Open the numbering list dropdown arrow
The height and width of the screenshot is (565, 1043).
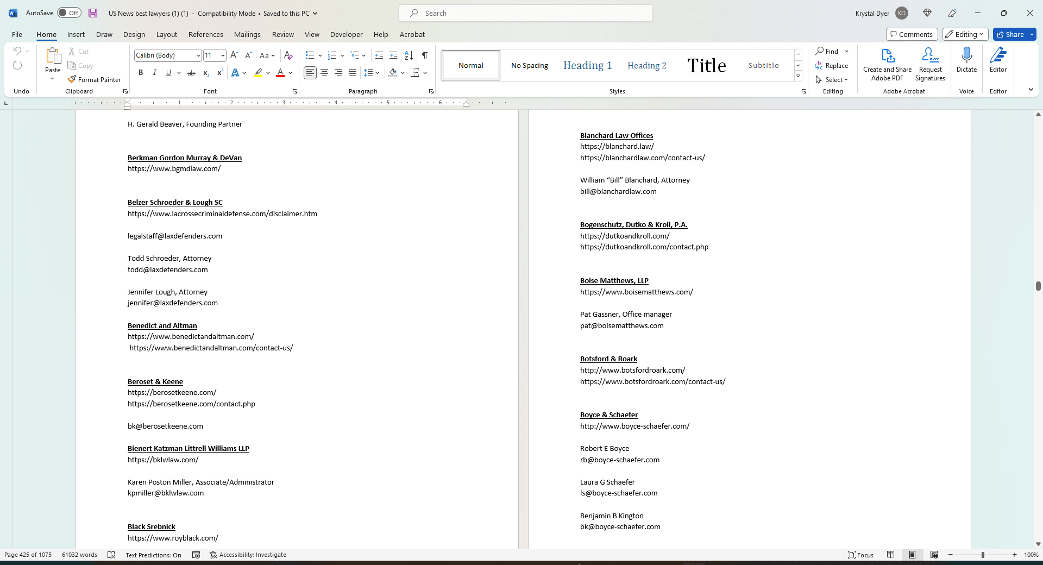point(342,55)
